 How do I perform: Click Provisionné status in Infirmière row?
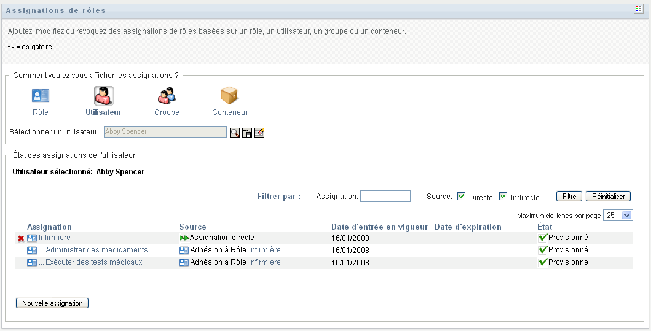click(568, 238)
